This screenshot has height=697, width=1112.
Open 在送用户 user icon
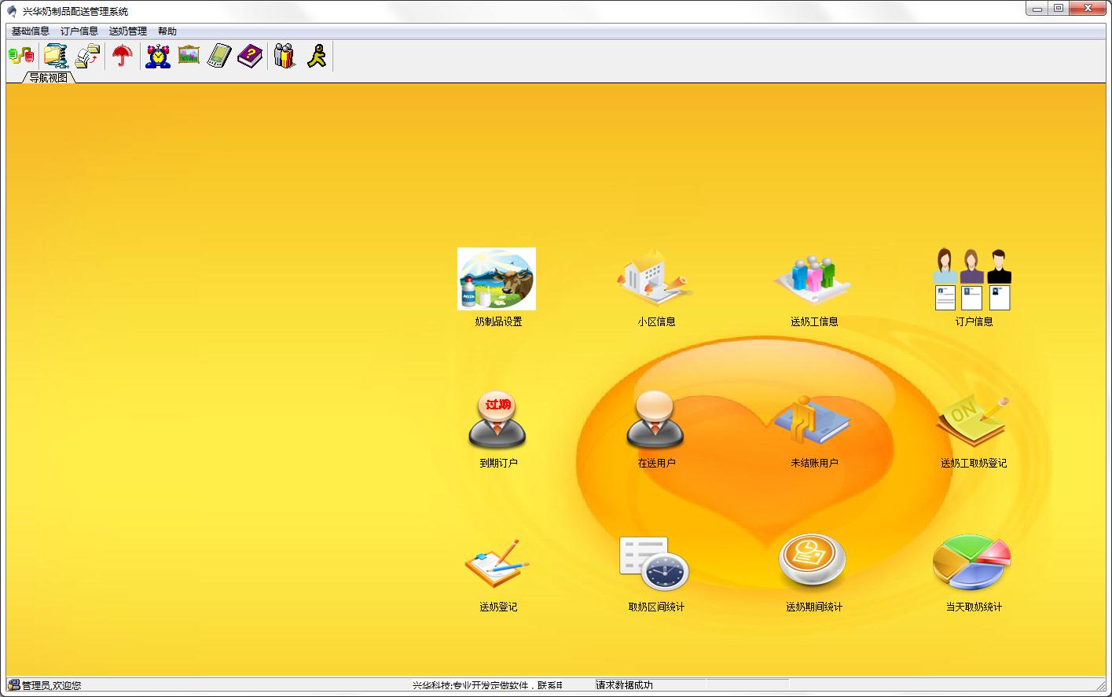coord(655,420)
